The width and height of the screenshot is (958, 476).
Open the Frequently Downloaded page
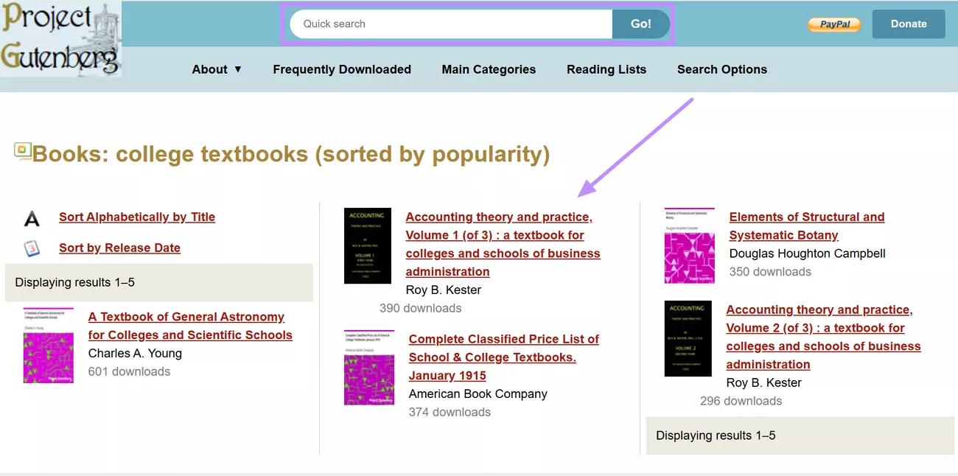[341, 69]
